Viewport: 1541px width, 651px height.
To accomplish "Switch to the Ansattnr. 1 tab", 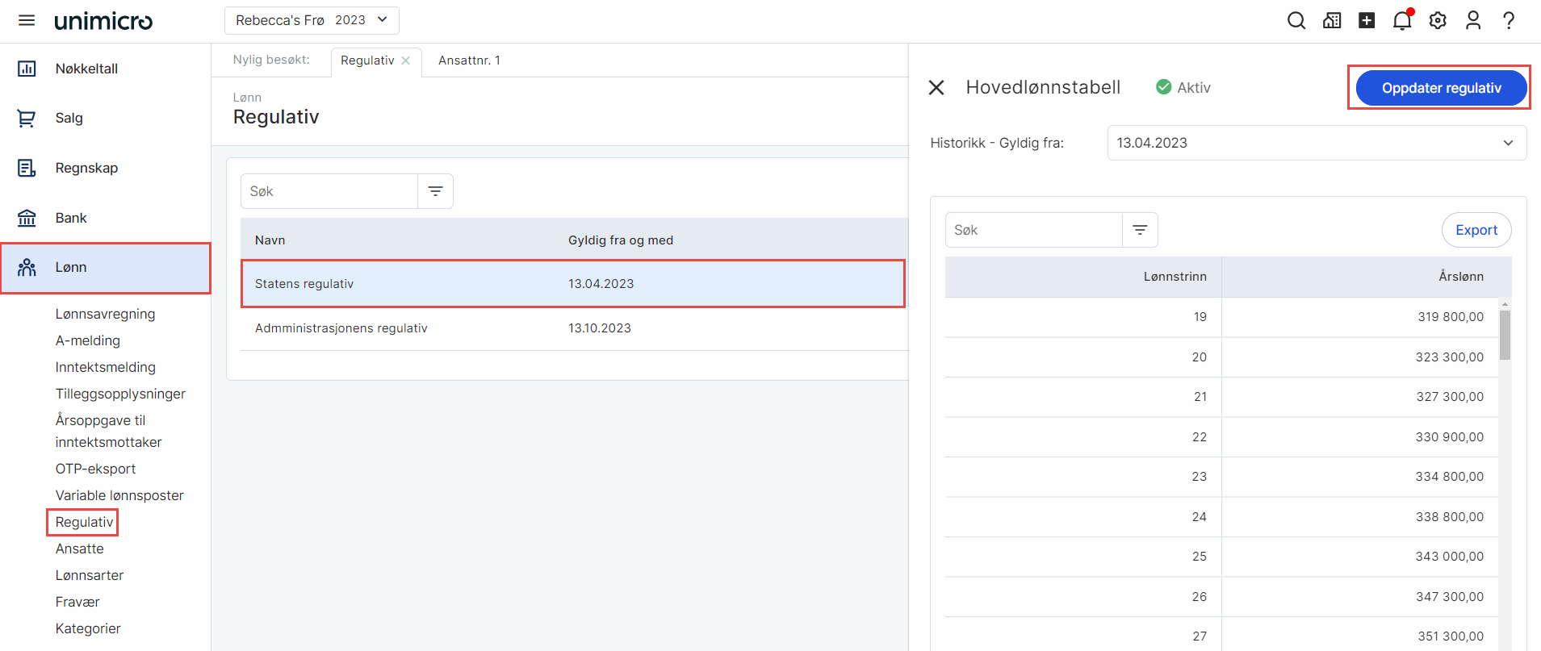I will point(469,61).
